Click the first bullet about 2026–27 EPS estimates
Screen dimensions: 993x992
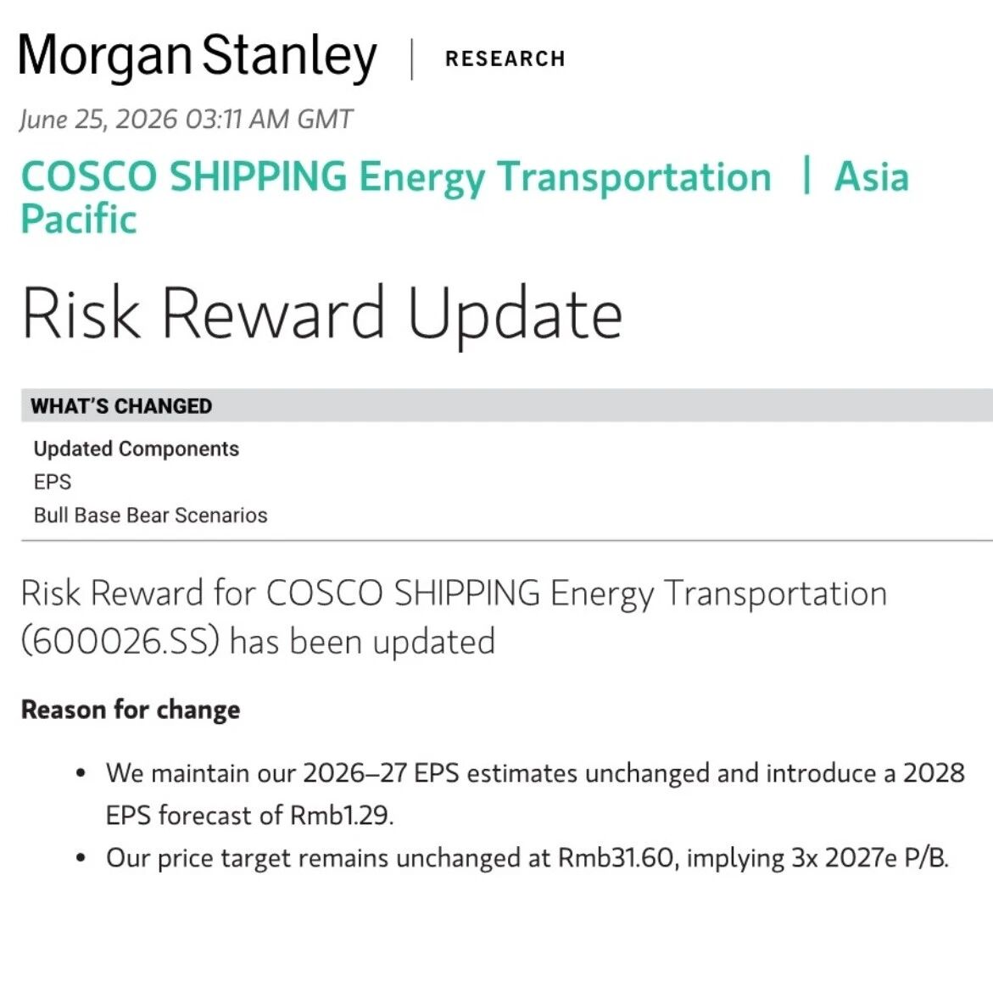535,794
